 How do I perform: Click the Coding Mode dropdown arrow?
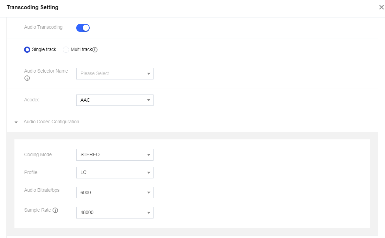point(149,155)
